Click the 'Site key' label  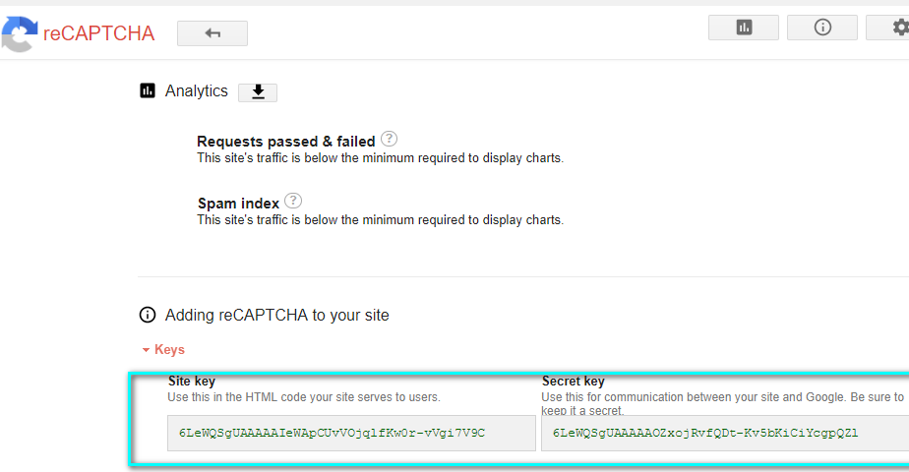tap(192, 382)
